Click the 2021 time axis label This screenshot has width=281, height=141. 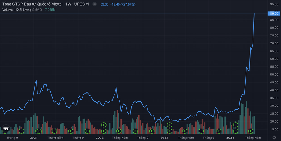click(x=34, y=138)
